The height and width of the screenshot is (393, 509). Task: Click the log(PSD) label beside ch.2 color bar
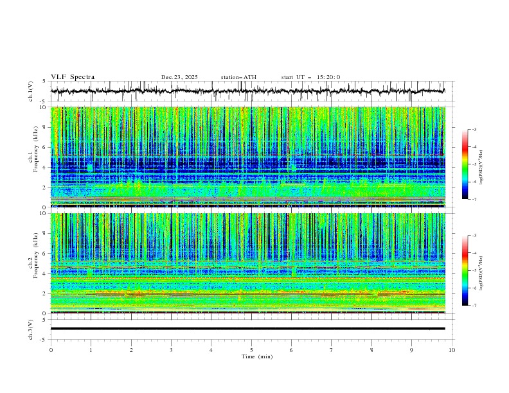click(x=481, y=274)
